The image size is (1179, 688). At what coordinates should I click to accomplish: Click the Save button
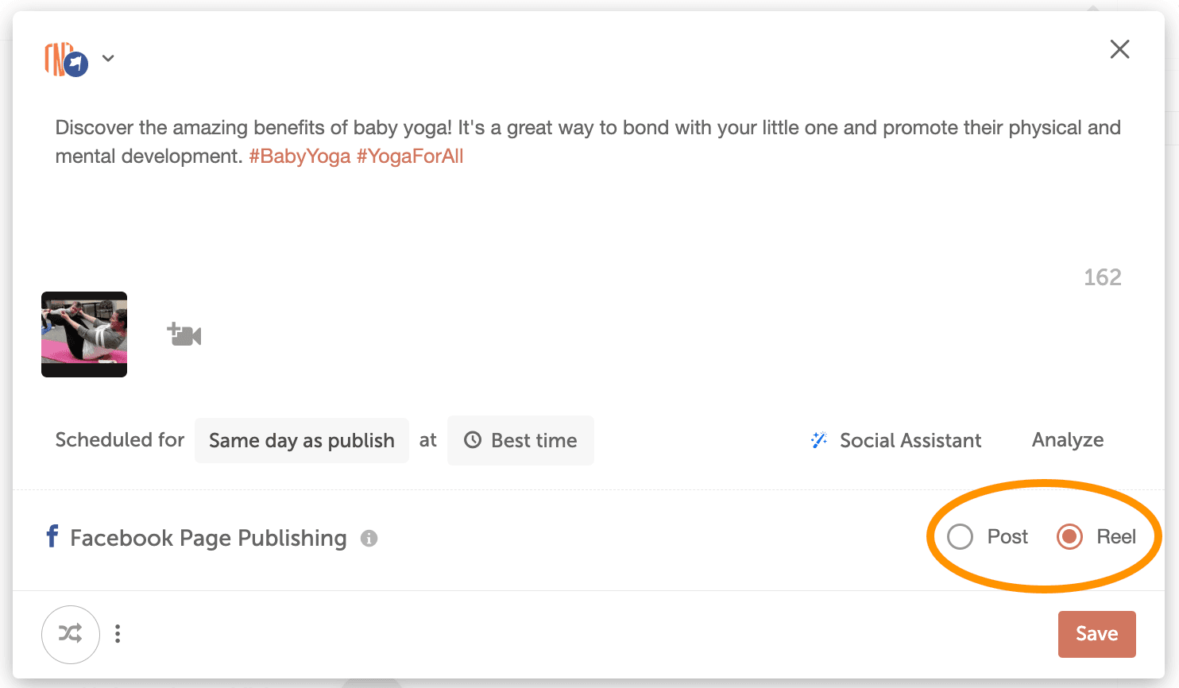[1096, 634]
